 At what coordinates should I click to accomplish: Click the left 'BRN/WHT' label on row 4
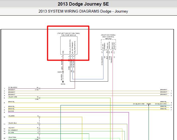(12, 94)
